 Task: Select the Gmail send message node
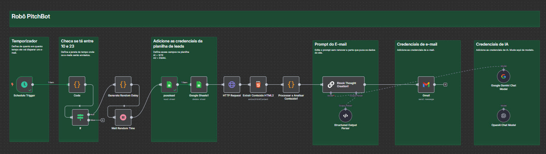[426, 84]
